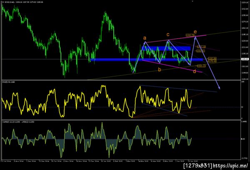
Task: Select the upper blue rectangle zone
Action: (166, 48)
